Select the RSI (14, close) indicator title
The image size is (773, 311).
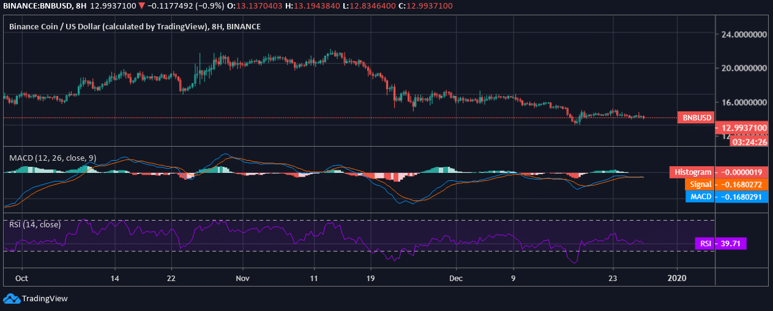point(35,224)
